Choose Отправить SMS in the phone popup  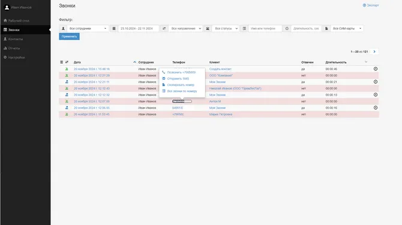pyautogui.click(x=178, y=79)
